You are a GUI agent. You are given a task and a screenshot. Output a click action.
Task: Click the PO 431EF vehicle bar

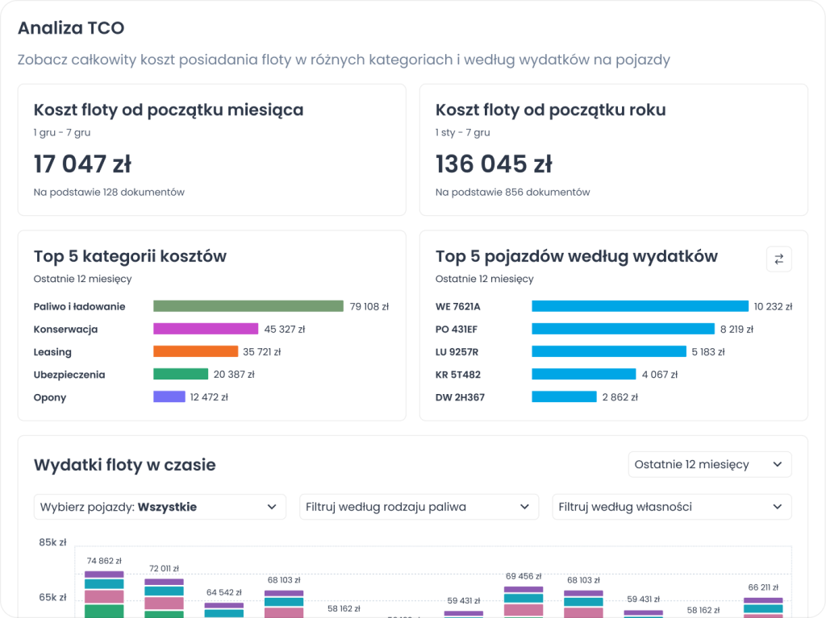pos(623,329)
